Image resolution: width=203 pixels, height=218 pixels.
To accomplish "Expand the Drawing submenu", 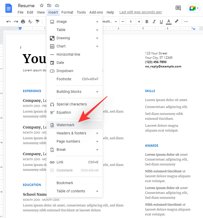I will click(75, 38).
